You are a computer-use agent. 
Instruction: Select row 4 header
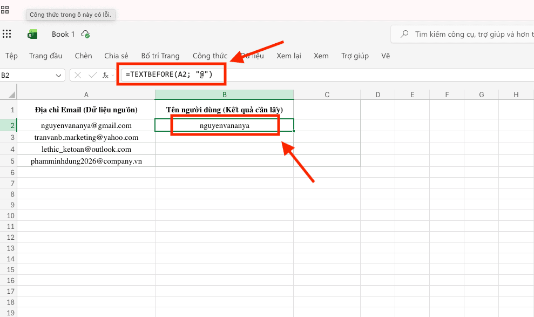click(x=9, y=149)
